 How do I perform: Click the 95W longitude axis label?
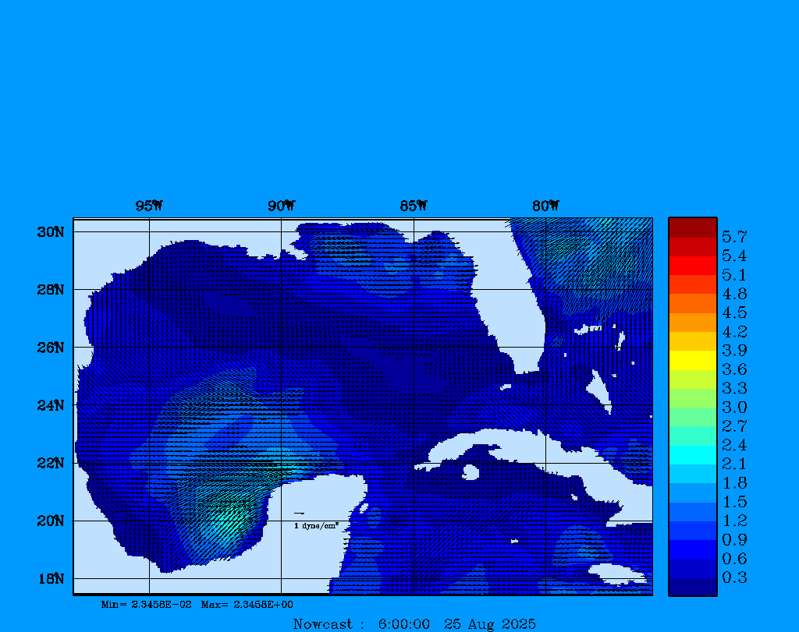point(149,207)
